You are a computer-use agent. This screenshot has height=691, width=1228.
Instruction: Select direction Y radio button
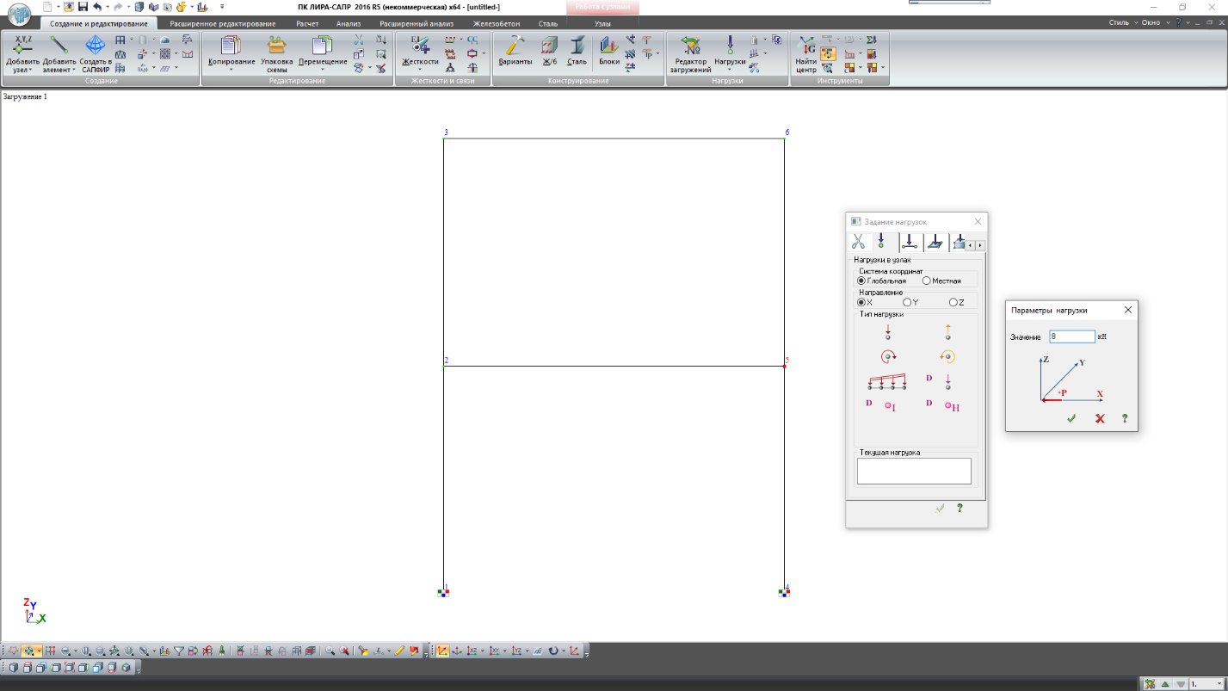coord(907,302)
